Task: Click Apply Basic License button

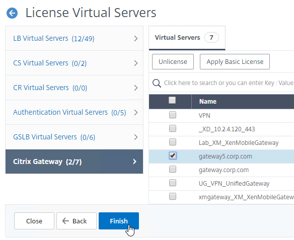Action: (235, 62)
